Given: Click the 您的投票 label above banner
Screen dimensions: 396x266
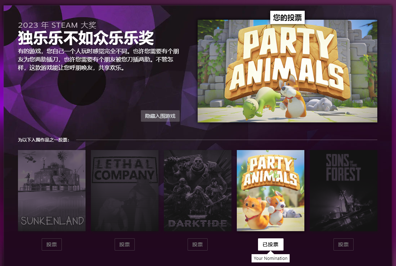Looking at the screenshot, I should [287, 18].
